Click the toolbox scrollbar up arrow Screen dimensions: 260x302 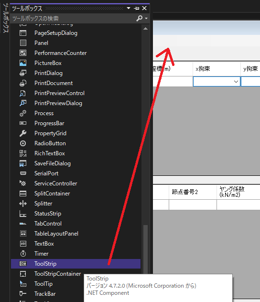pyautogui.click(x=146, y=29)
